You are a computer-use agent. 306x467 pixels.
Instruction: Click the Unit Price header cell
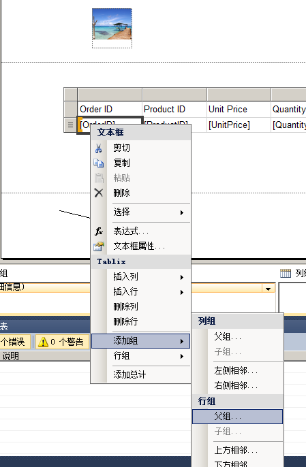tap(239, 110)
